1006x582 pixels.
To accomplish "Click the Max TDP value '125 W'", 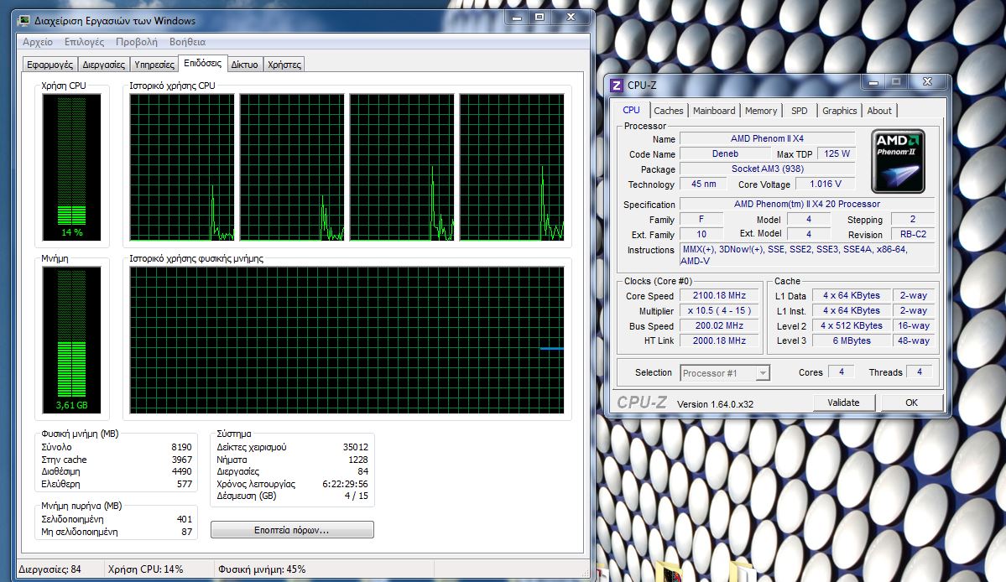I will (x=837, y=153).
